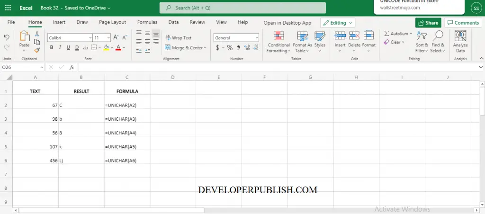This screenshot has height=214, width=485.
Task: Select the Format Painter brush icon
Action: point(37,50)
